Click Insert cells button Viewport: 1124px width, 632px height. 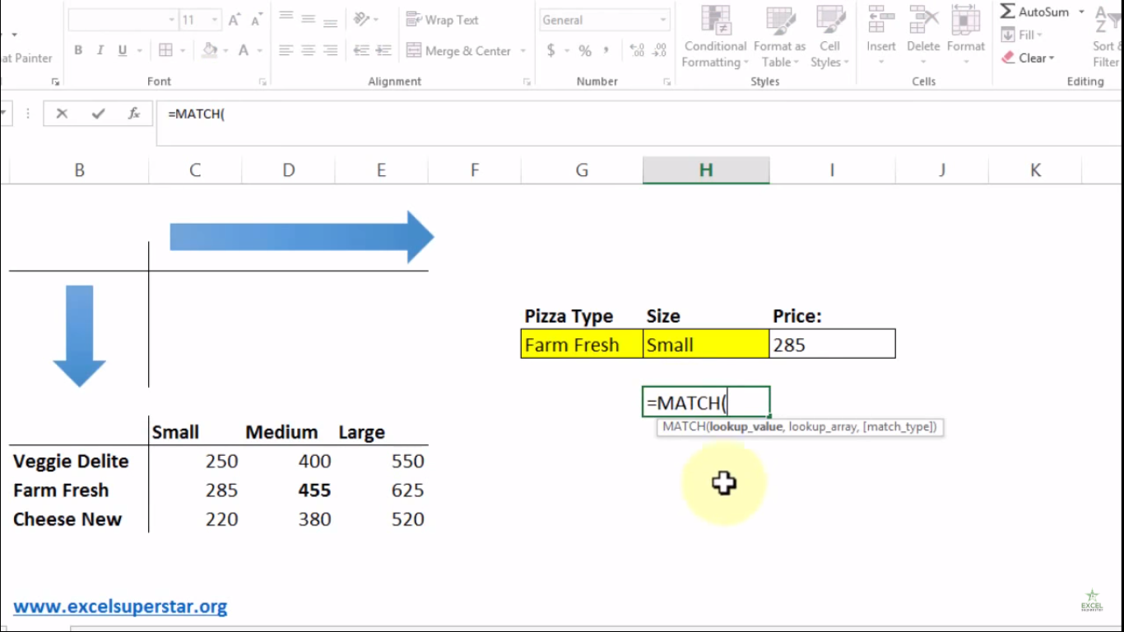point(880,37)
